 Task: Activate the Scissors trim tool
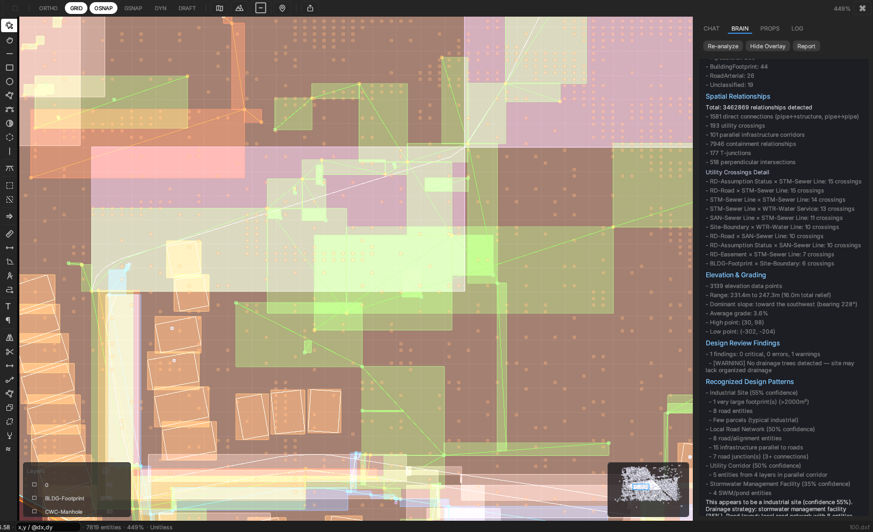[9, 352]
